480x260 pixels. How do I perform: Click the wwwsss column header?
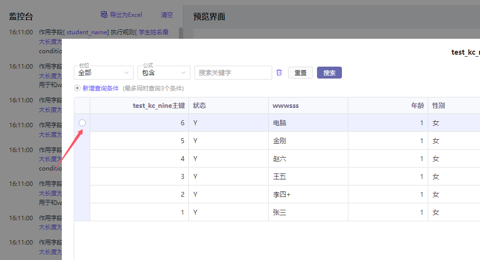[308, 105]
